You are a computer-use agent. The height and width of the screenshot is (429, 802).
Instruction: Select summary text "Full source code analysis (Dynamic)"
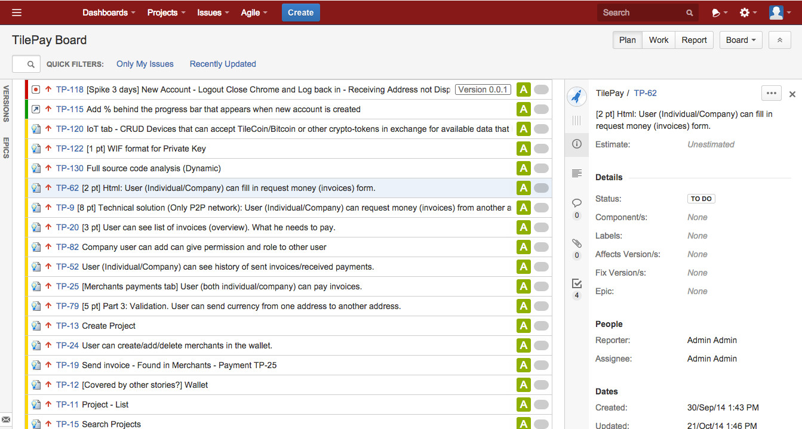[x=153, y=168]
